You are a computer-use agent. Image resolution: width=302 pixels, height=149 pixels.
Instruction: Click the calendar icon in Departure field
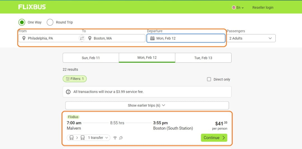click(152, 38)
